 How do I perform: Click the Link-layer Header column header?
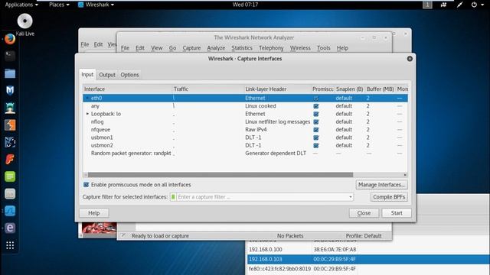tap(277, 89)
